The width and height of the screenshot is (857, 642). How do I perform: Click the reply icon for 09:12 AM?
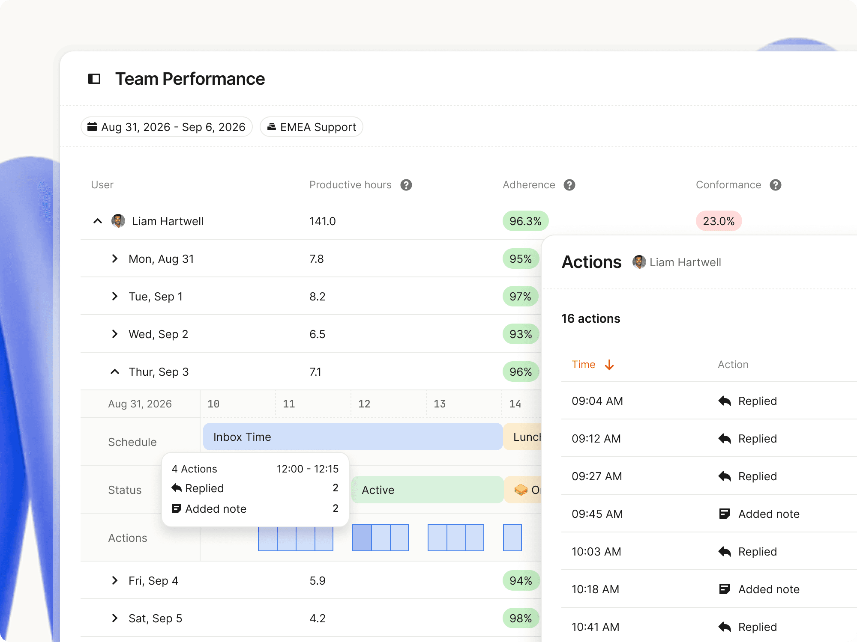725,439
